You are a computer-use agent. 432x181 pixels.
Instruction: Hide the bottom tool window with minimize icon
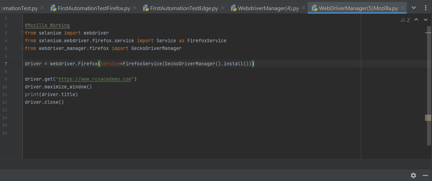(x=425, y=175)
